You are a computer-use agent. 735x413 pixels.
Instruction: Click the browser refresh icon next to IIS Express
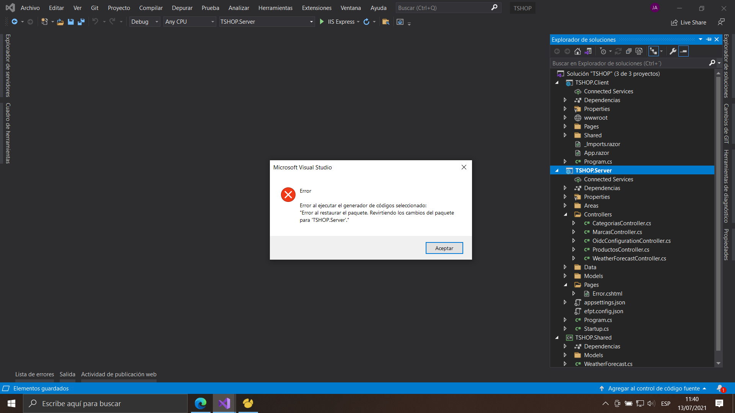click(x=366, y=22)
